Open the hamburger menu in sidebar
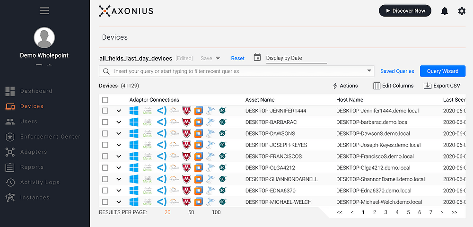This screenshot has width=473, height=227. (x=44, y=11)
